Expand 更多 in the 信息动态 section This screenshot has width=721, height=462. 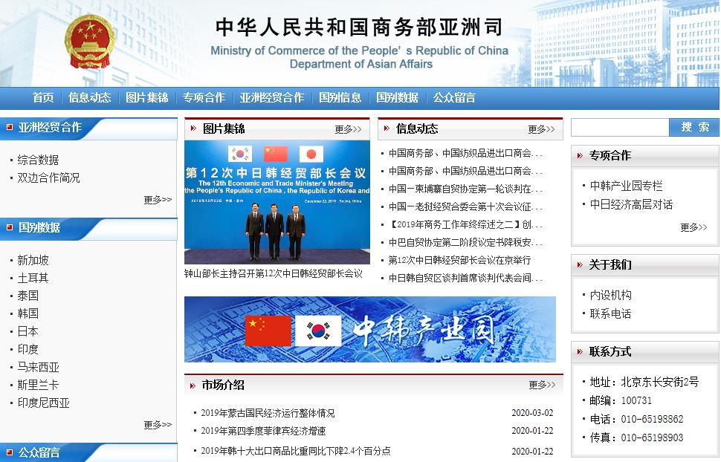(x=541, y=129)
